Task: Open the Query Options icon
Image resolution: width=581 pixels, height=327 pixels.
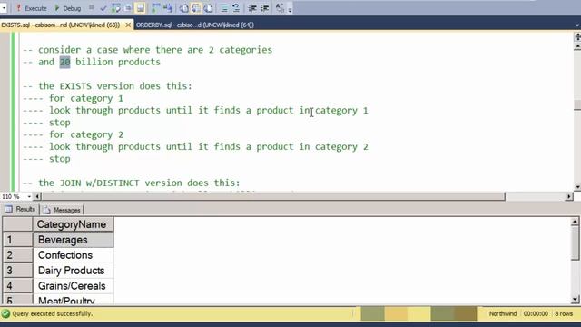Action: [128, 8]
